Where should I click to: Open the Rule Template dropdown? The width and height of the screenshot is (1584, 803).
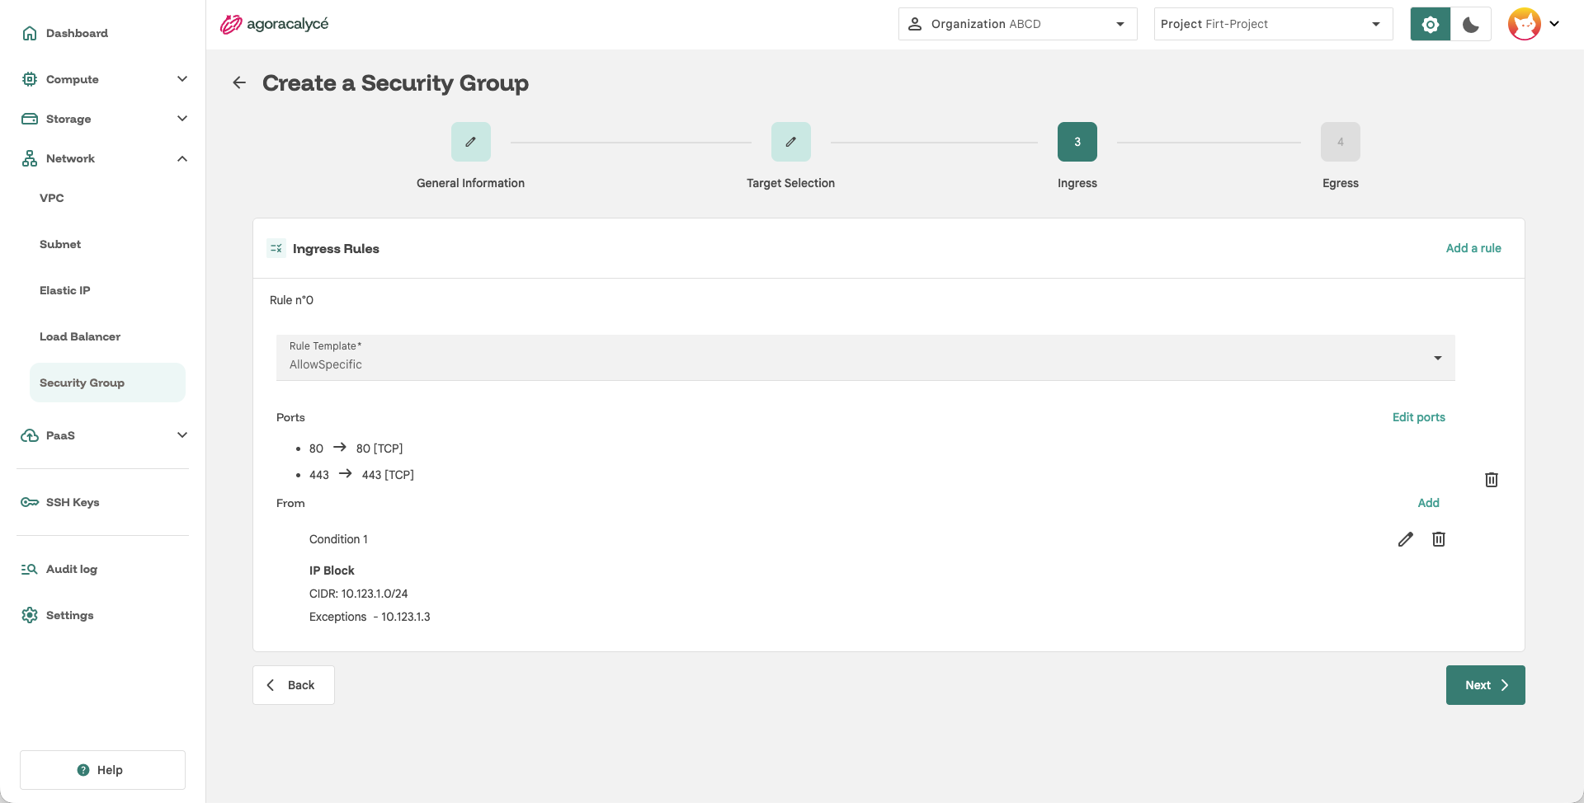coord(865,358)
